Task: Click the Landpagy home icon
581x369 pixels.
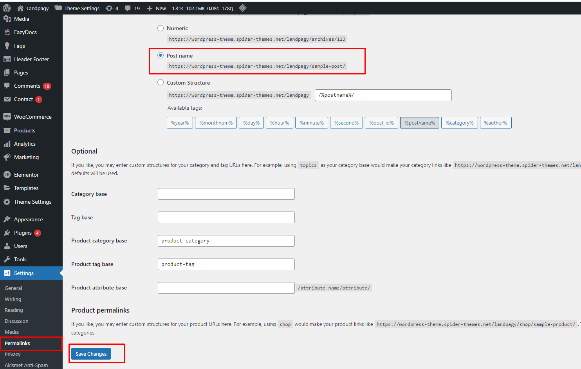Action: click(20, 8)
